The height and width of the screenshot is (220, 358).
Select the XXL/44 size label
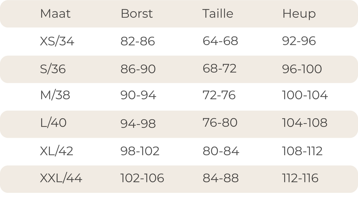pyautogui.click(x=61, y=178)
